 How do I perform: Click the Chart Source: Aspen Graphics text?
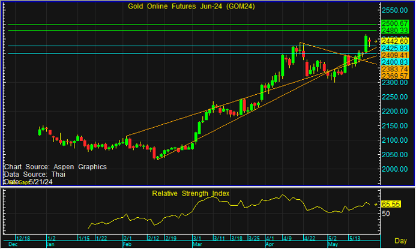pyautogui.click(x=55, y=167)
